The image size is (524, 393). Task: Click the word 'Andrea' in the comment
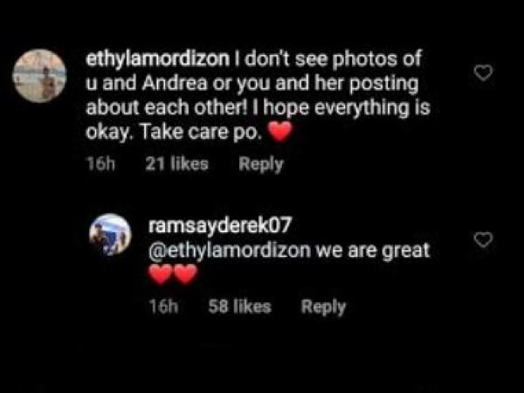click(x=174, y=83)
